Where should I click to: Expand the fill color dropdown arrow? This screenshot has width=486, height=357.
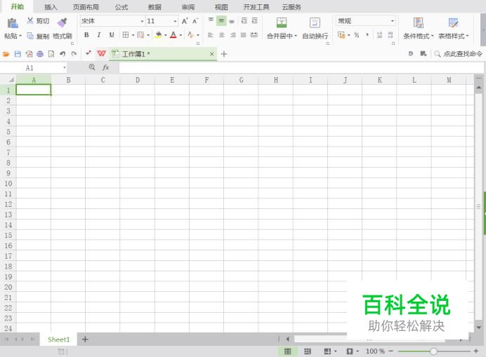pos(166,35)
